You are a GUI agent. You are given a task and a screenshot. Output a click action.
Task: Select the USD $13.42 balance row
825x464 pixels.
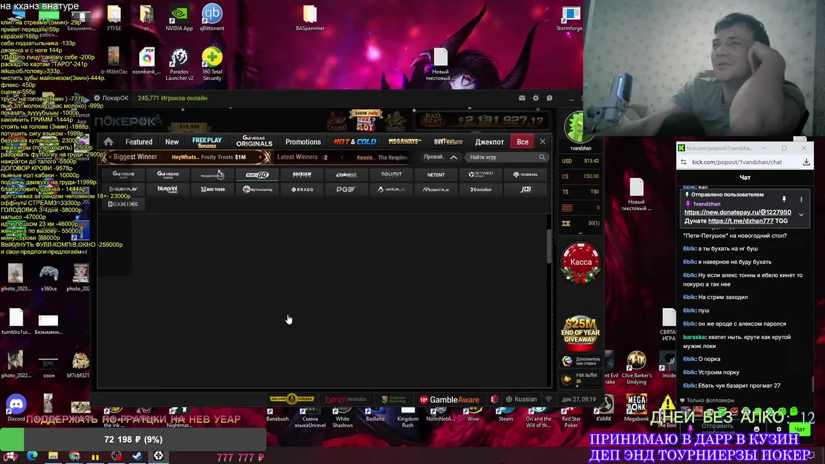581,161
